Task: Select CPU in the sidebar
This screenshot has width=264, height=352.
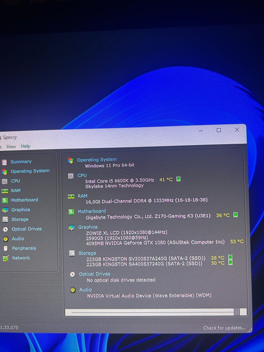Action: [x=16, y=181]
